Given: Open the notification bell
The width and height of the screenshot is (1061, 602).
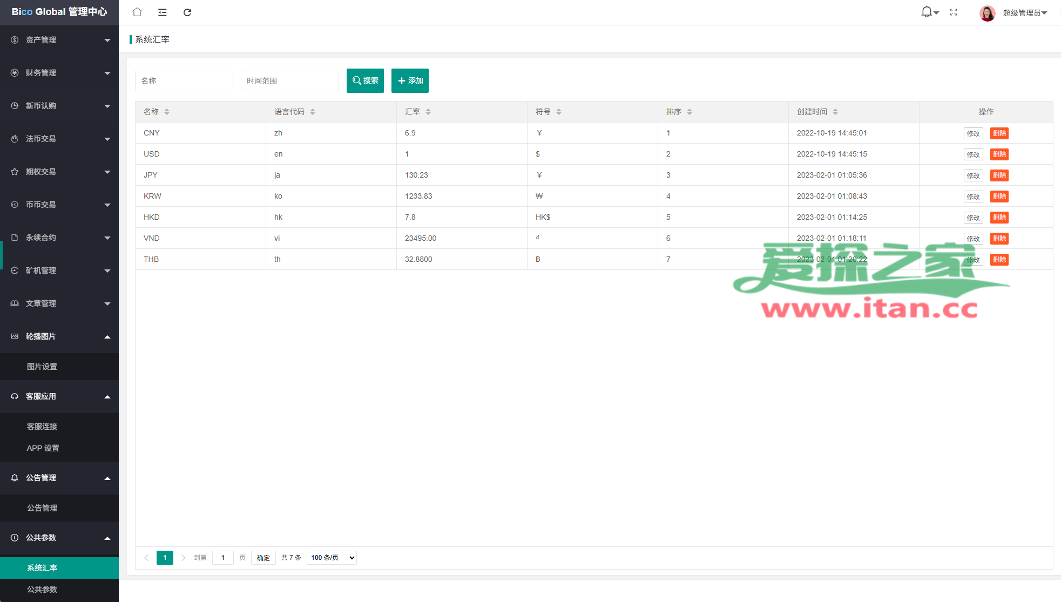Looking at the screenshot, I should 927,12.
